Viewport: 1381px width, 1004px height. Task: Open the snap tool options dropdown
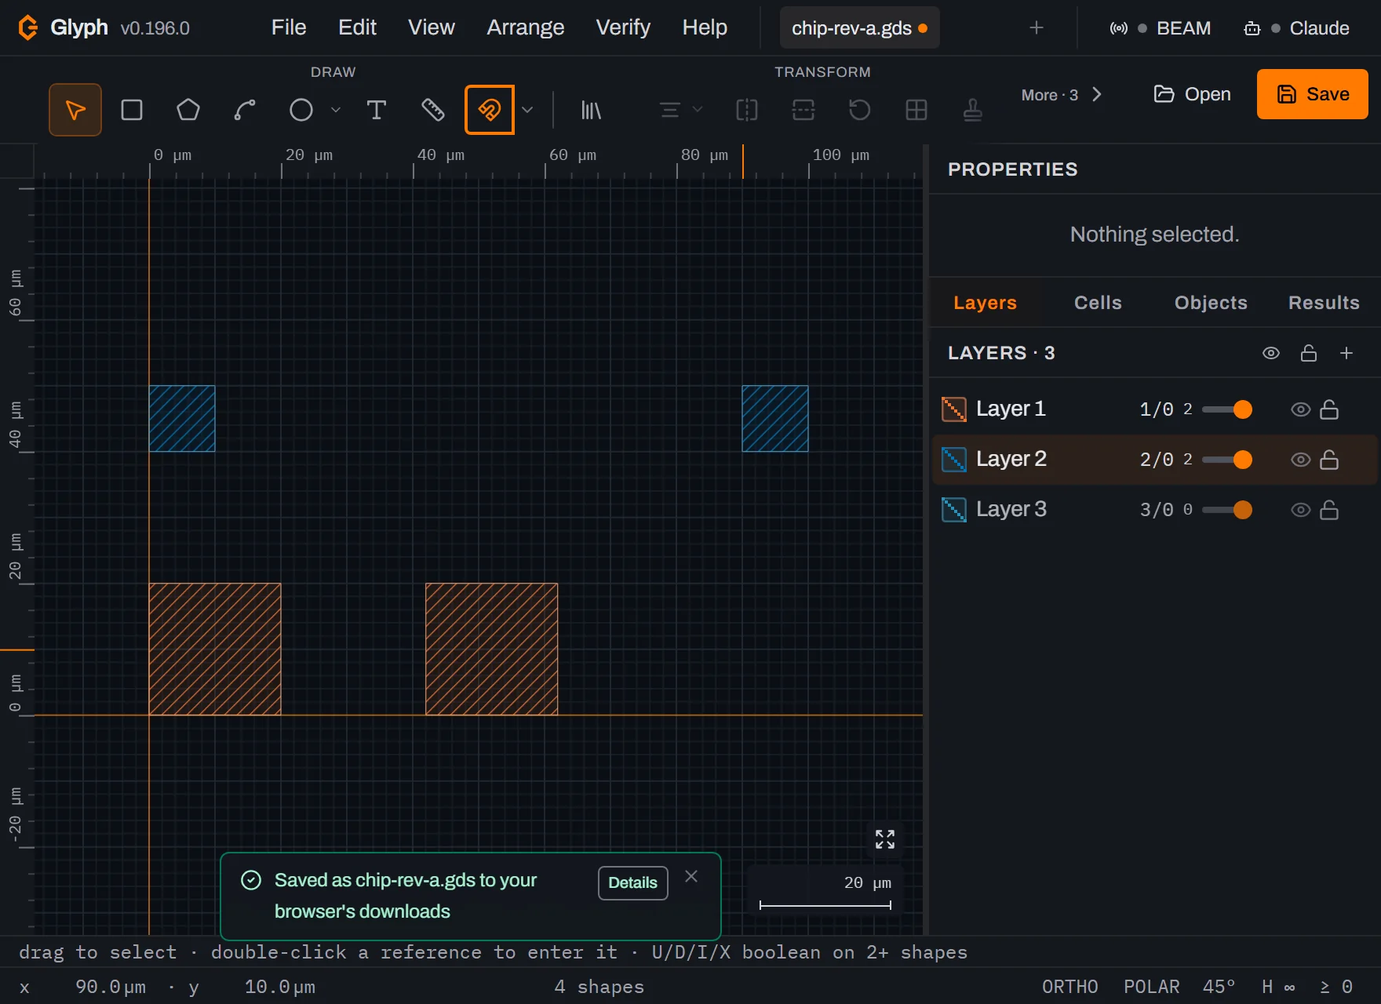pos(527,110)
